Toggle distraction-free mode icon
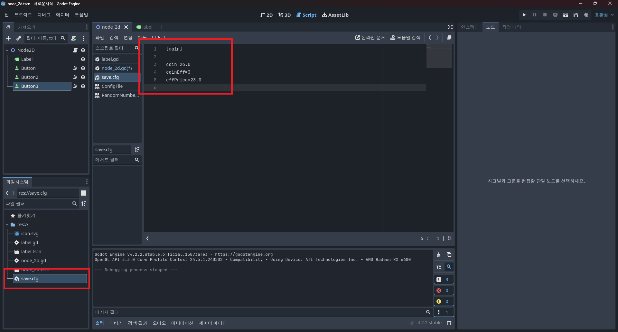Viewport: 618px width, 332px height. 450,27
